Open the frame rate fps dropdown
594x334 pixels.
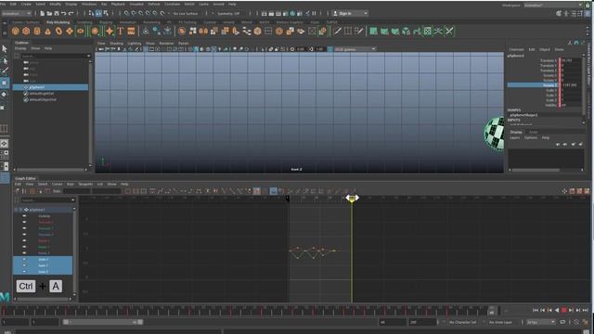pos(541,322)
